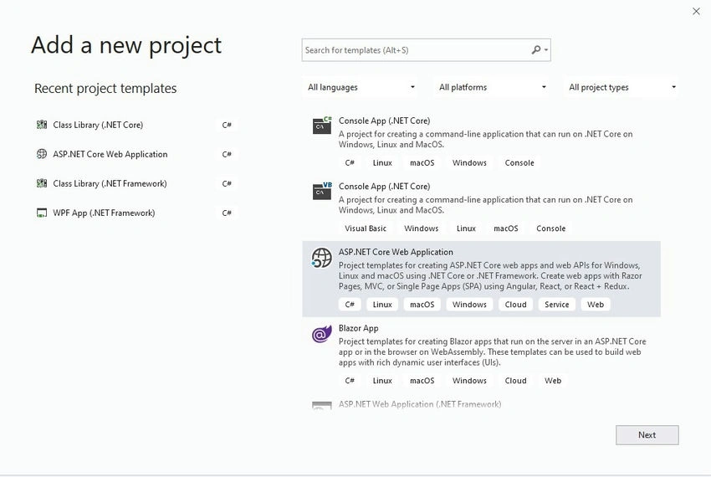Viewport: 711px width, 477px height.
Task: Click the Blazor App purple icon
Action: (x=321, y=334)
